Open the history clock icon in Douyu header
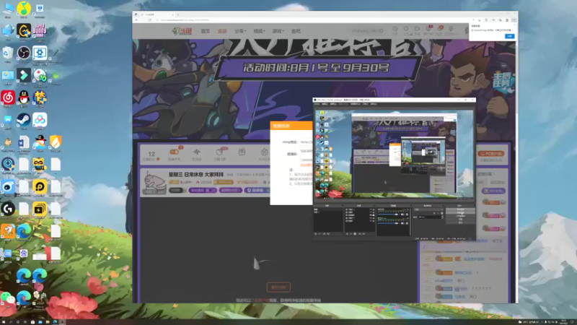Viewport: 577px width, 325px height. [395, 30]
